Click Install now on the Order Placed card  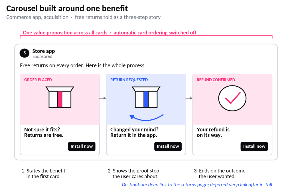(x=82, y=146)
